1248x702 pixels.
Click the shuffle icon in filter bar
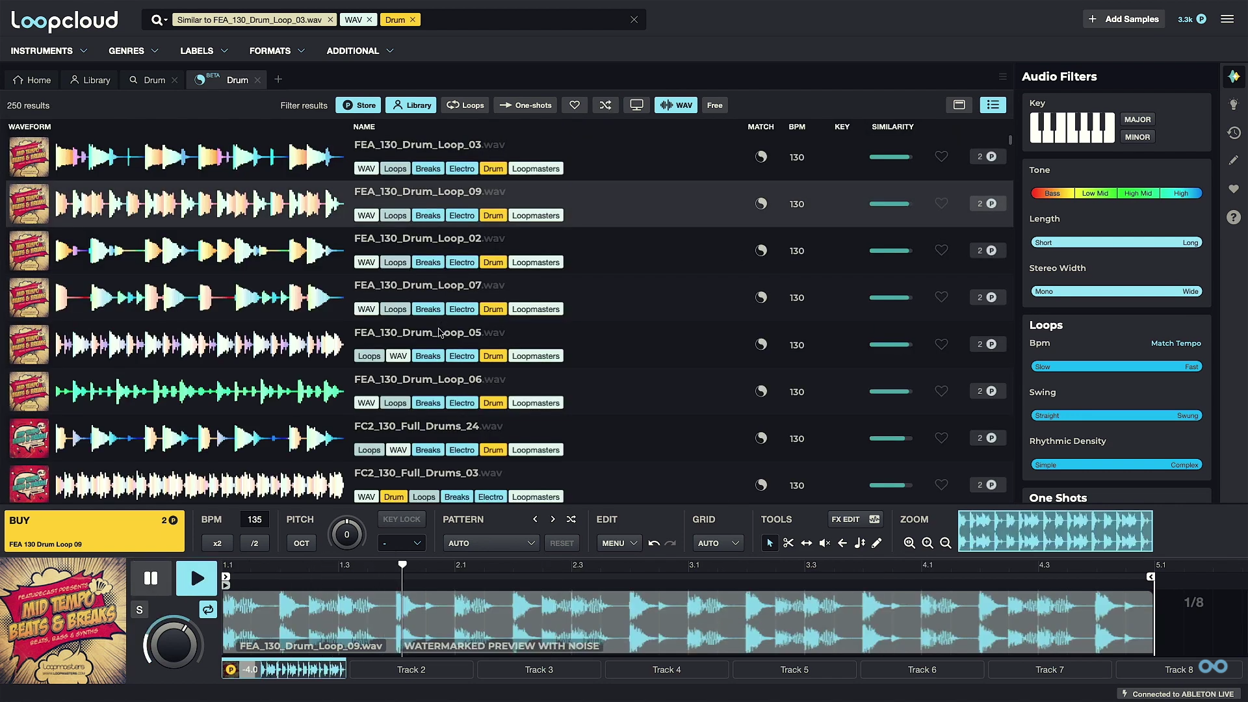click(x=605, y=105)
